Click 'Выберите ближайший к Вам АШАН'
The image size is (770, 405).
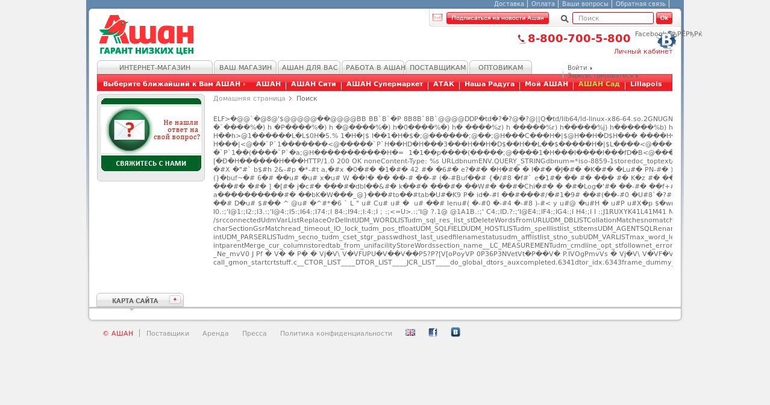pyautogui.click(x=174, y=84)
